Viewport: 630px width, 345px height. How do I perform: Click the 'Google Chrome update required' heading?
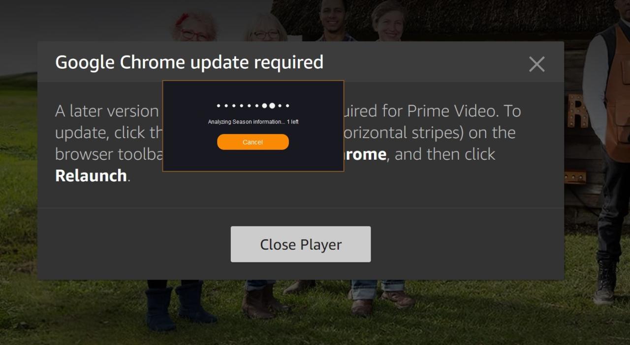coord(189,62)
